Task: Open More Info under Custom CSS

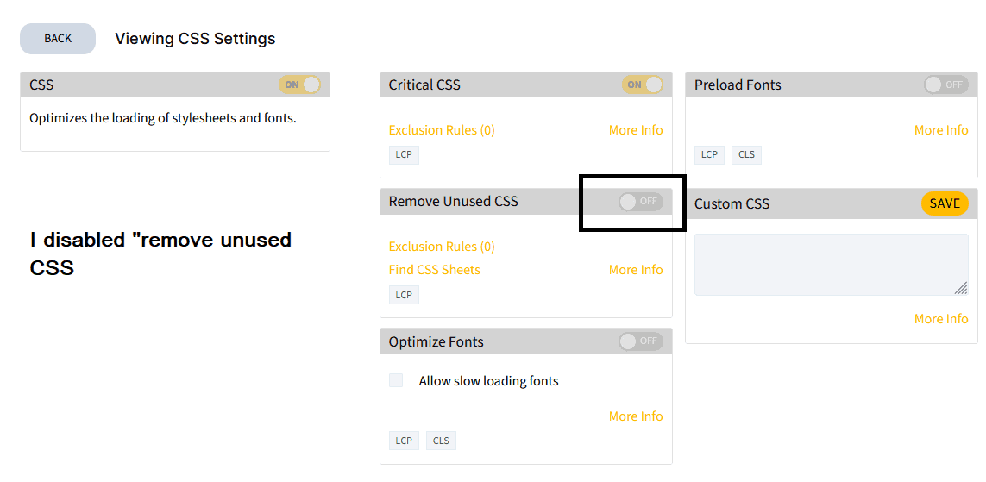Action: point(941,319)
